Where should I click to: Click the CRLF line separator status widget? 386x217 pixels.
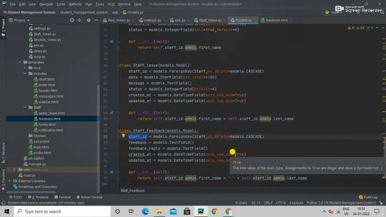pos(268,203)
